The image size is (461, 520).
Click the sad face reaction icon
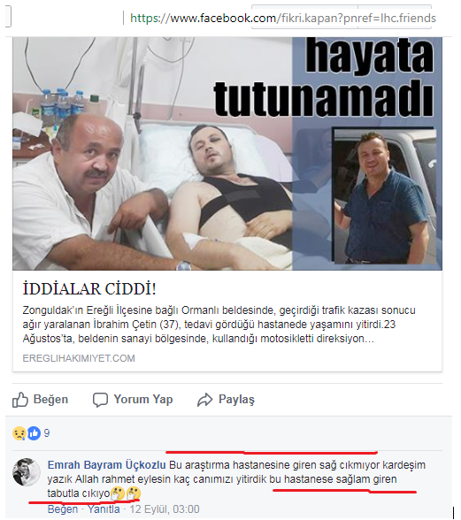click(x=19, y=433)
